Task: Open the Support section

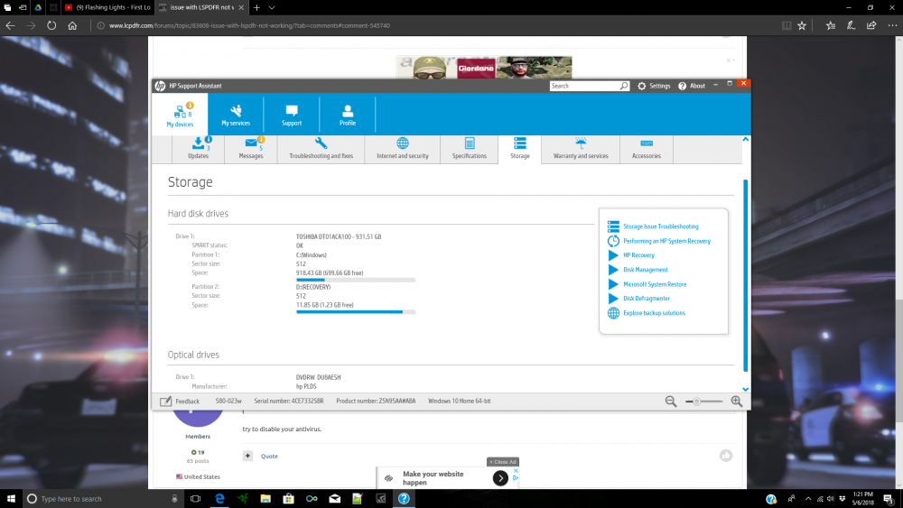Action: (x=292, y=114)
